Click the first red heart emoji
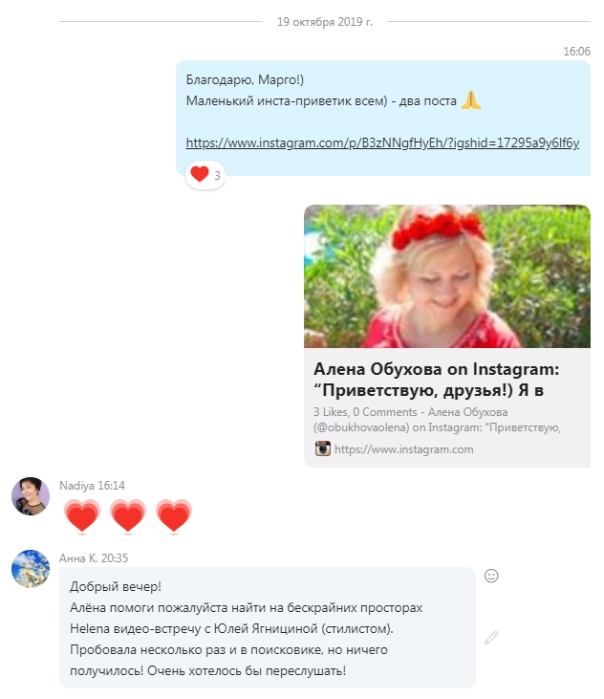This screenshot has height=699, width=604. click(x=82, y=515)
